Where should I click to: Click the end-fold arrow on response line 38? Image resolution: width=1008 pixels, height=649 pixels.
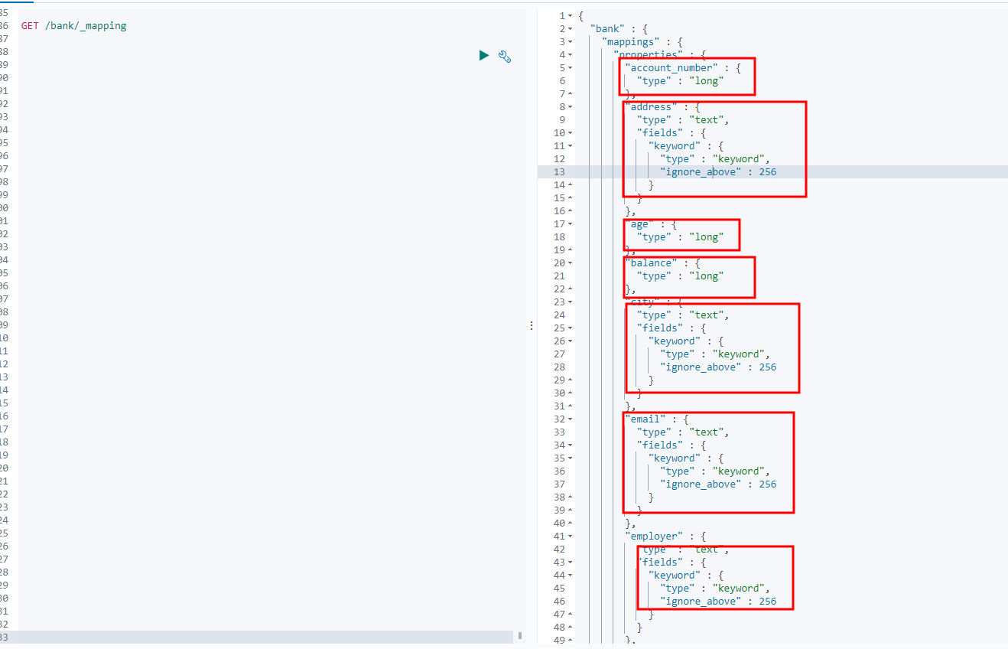[x=570, y=497]
